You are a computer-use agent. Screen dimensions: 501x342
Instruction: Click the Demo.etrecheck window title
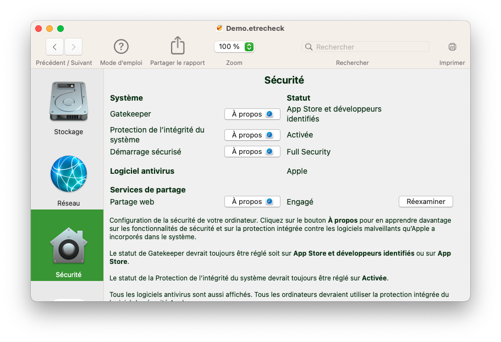[x=255, y=29]
